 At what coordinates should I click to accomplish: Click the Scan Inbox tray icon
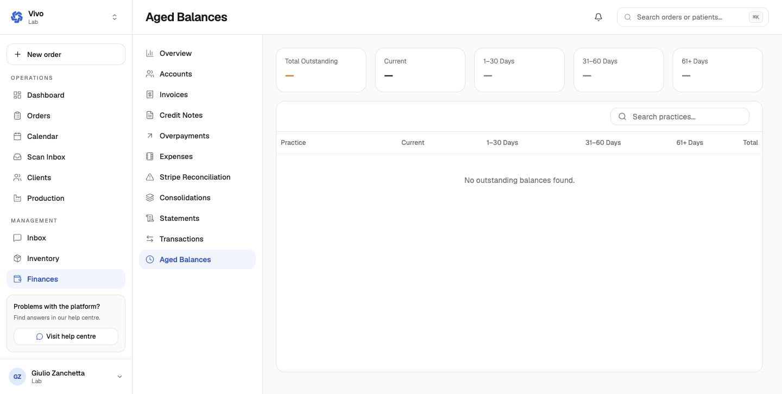(x=17, y=157)
